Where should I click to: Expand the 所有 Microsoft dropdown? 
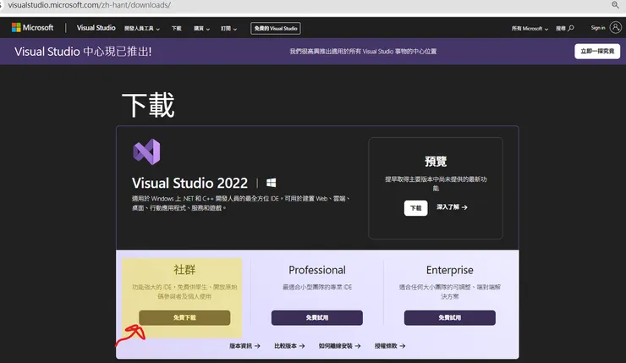click(530, 29)
